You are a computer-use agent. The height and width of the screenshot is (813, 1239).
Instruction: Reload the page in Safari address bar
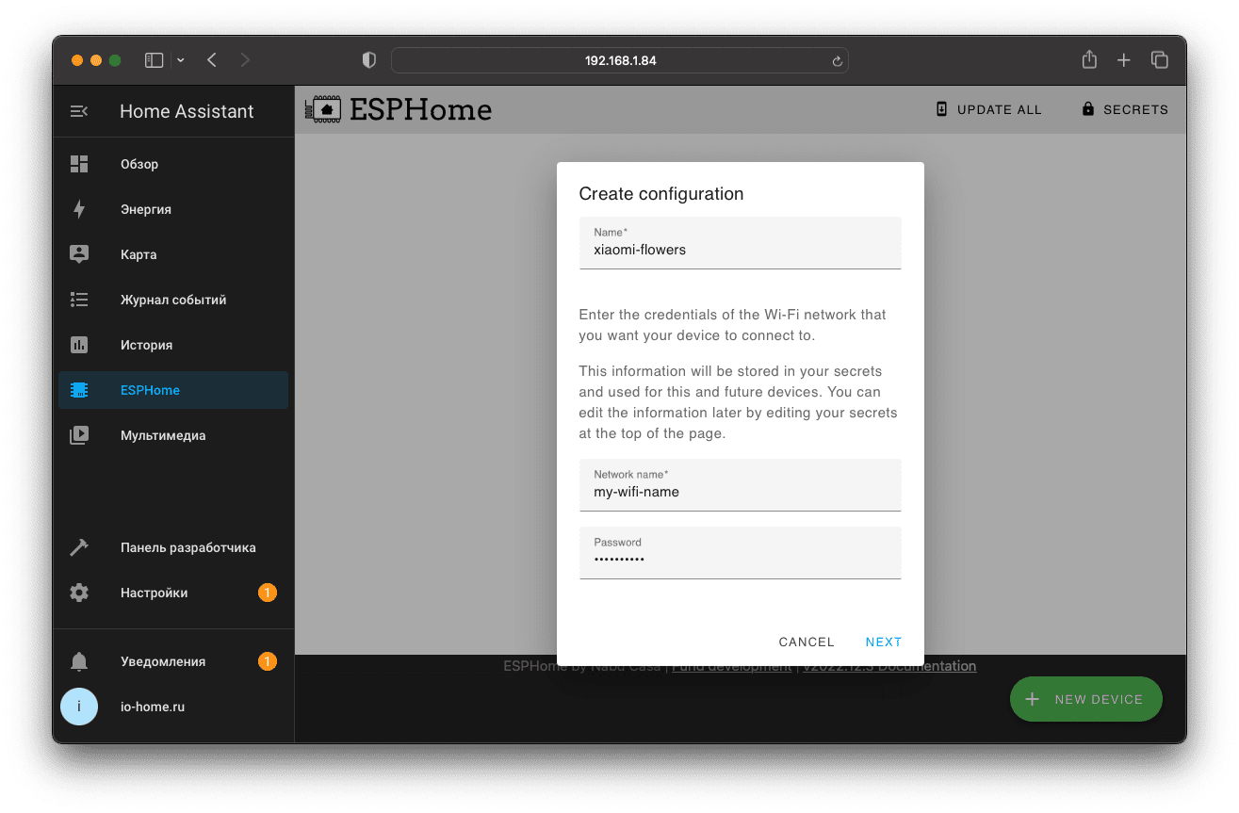pos(836,61)
